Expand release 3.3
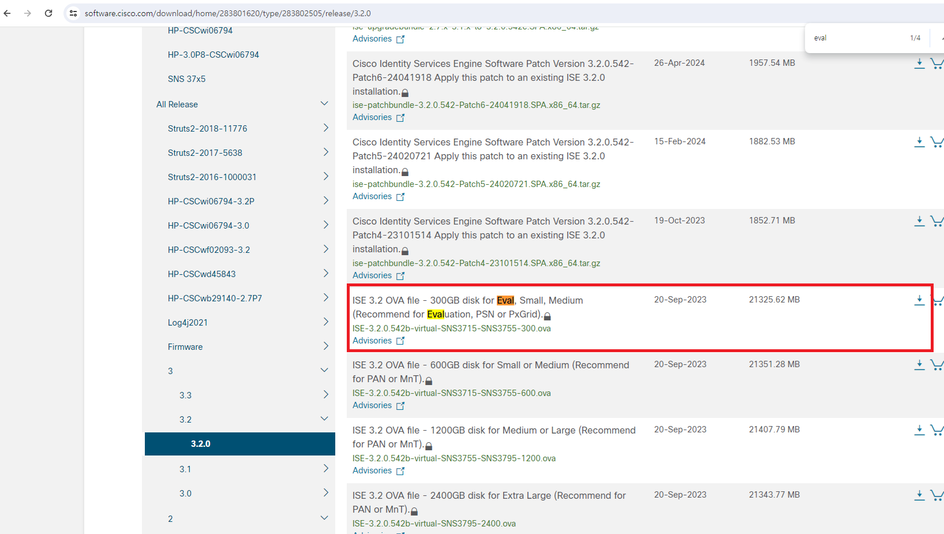This screenshot has height=534, width=944. pos(325,395)
